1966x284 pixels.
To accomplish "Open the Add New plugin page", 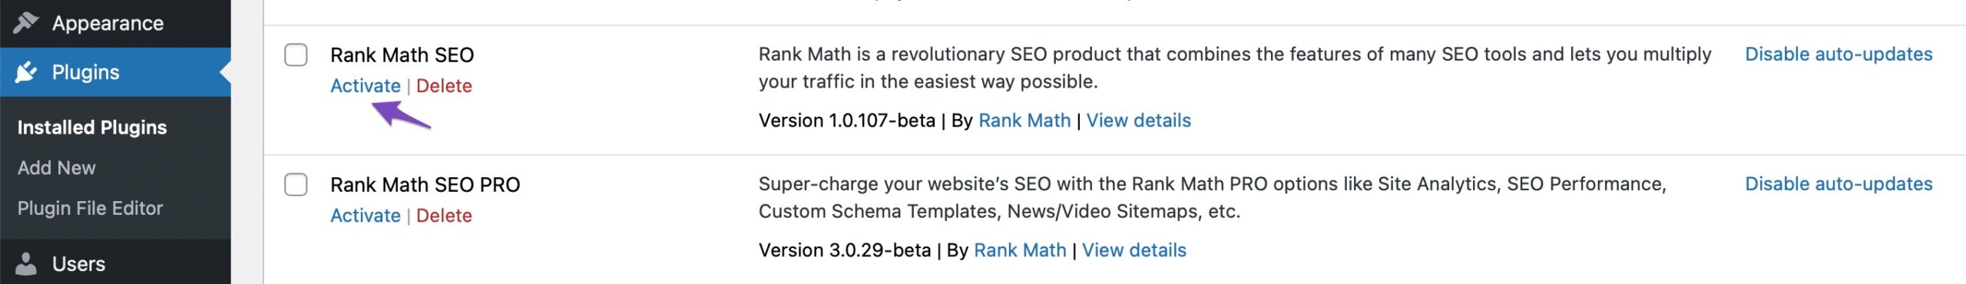I will (x=57, y=168).
